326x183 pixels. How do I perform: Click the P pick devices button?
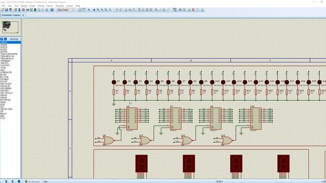2,39
